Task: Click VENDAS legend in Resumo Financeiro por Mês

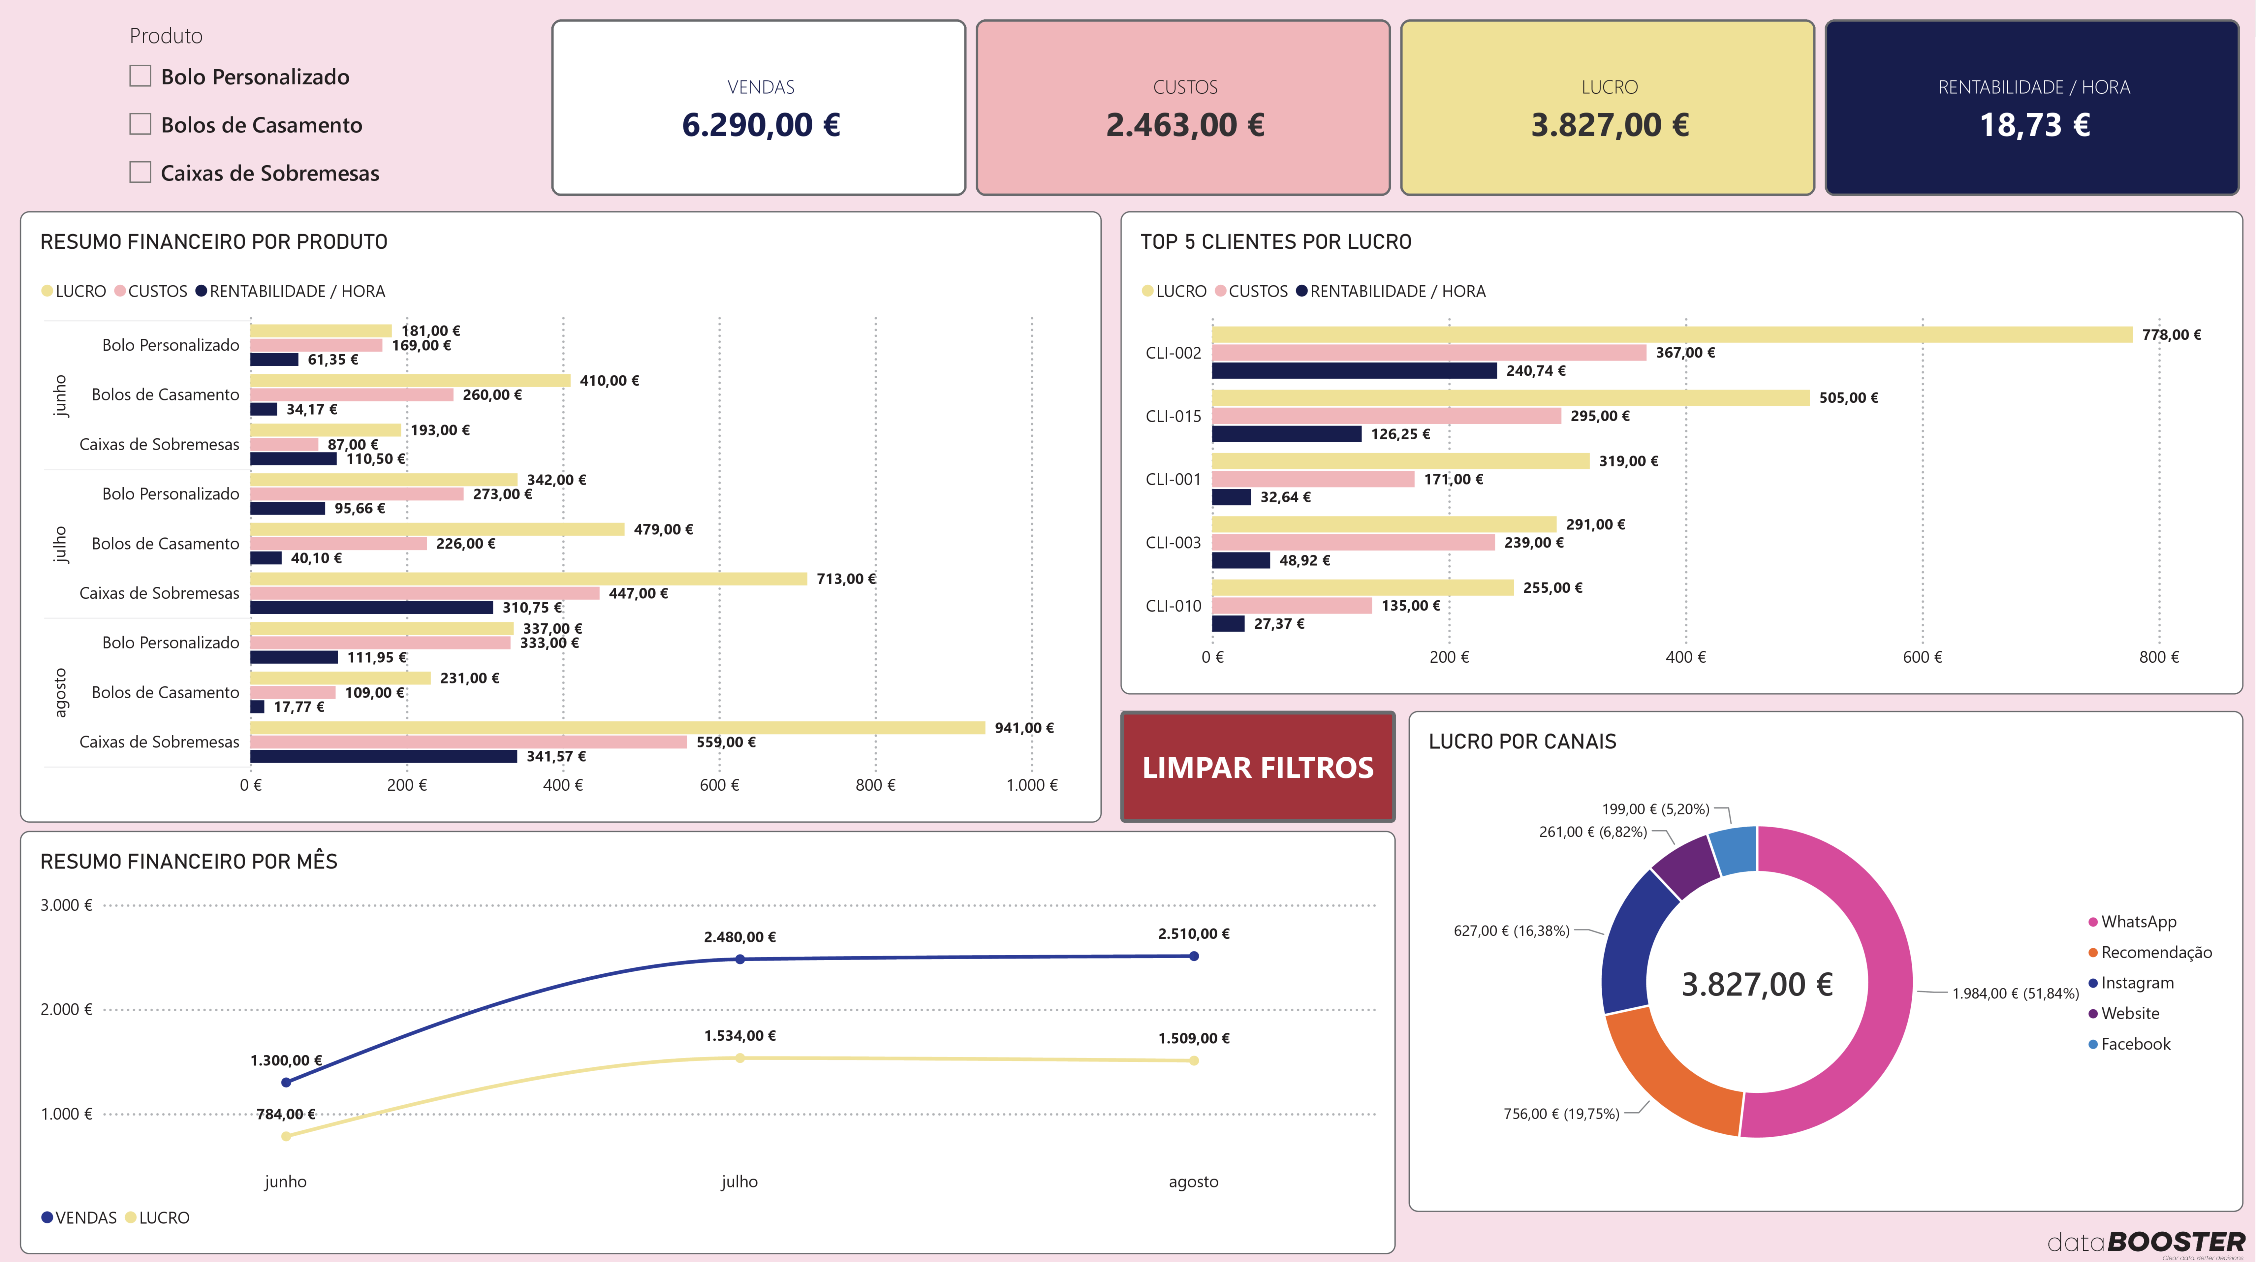Action: (x=79, y=1217)
